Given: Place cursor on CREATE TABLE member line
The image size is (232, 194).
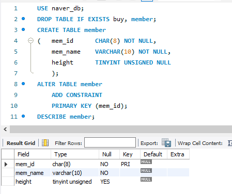Looking at the screenshot, I should (x=71, y=30).
